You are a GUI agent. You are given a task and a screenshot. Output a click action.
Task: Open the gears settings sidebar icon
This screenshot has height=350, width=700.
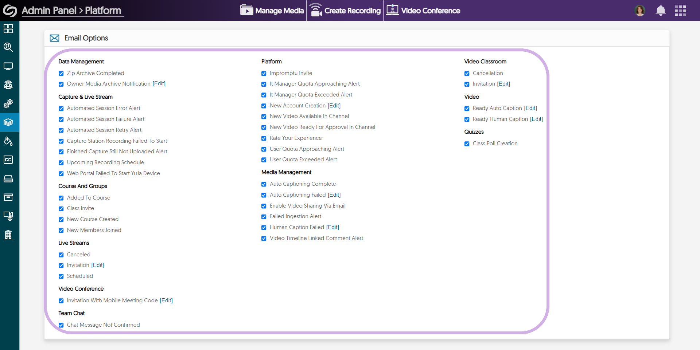coord(8,103)
